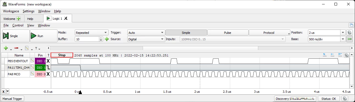Toggle trigger condition X for PA8 MCO
The image size is (355, 102).
coord(48,74)
